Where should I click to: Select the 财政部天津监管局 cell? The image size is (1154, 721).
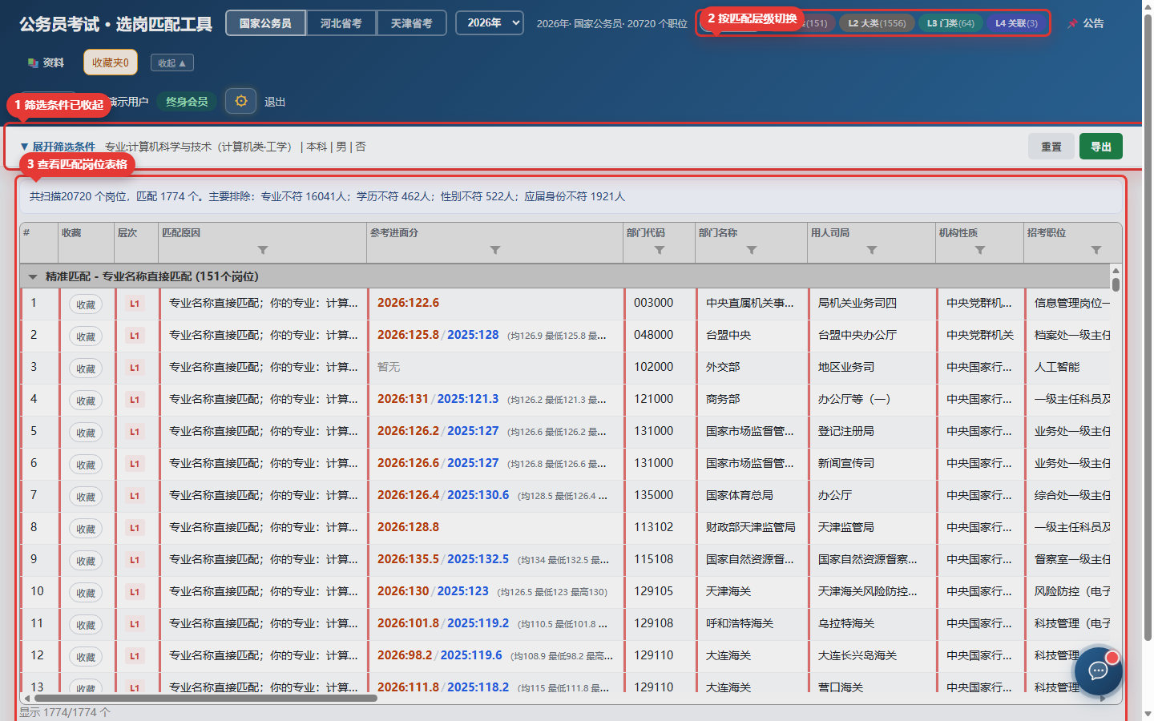751,527
